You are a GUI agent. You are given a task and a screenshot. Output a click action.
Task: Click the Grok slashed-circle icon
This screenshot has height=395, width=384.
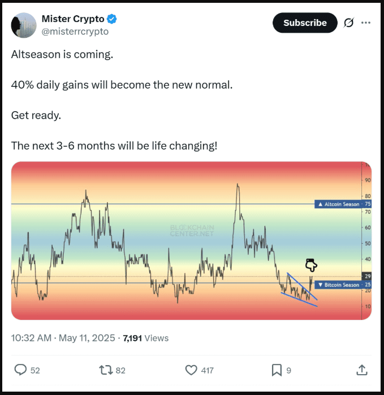(348, 23)
